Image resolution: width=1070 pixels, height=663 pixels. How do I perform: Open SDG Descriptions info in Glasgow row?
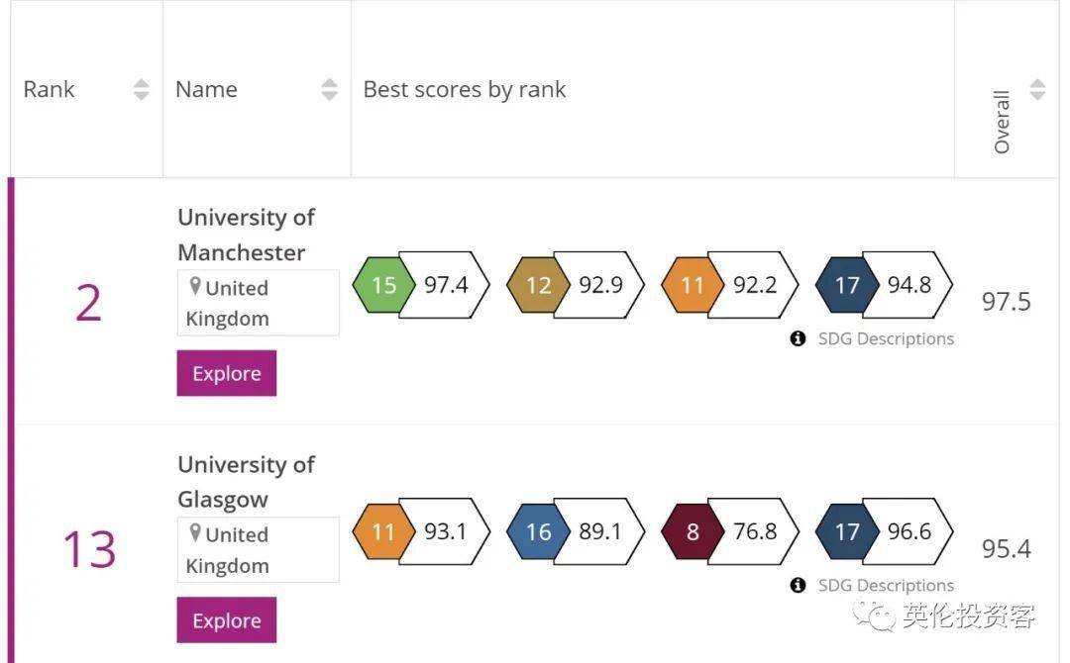click(x=873, y=586)
